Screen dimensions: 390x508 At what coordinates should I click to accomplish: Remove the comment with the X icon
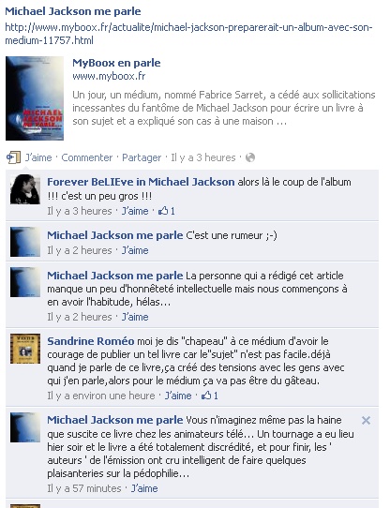tap(366, 421)
